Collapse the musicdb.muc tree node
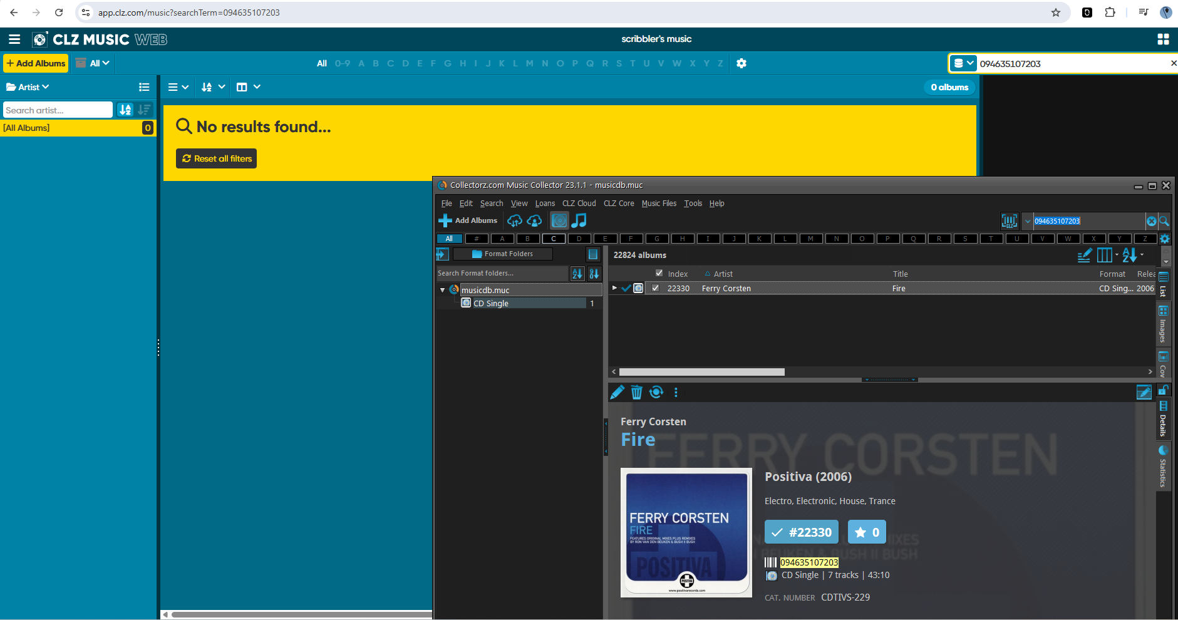 [442, 290]
